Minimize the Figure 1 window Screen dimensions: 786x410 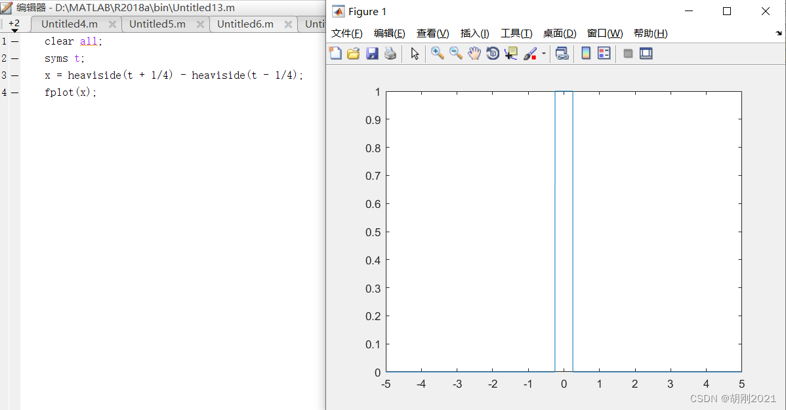[690, 11]
